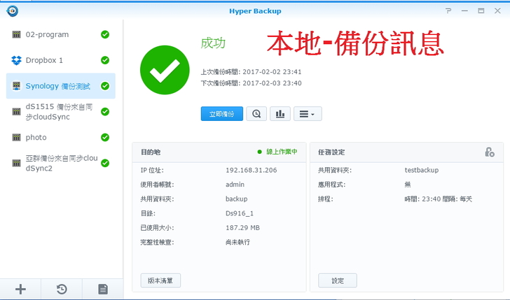Click green status check beside Dropbox 1

[105, 60]
